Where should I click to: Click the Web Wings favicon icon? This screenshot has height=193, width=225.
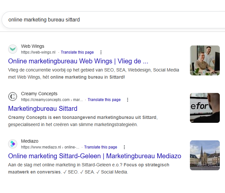coord(13,49)
